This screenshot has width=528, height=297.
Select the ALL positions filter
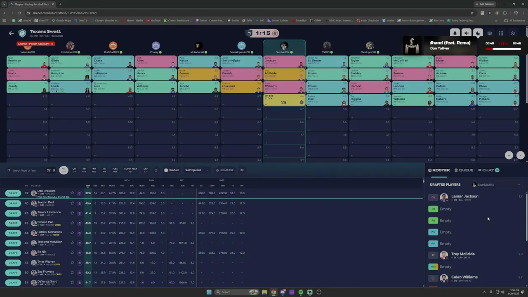pyautogui.click(x=64, y=170)
